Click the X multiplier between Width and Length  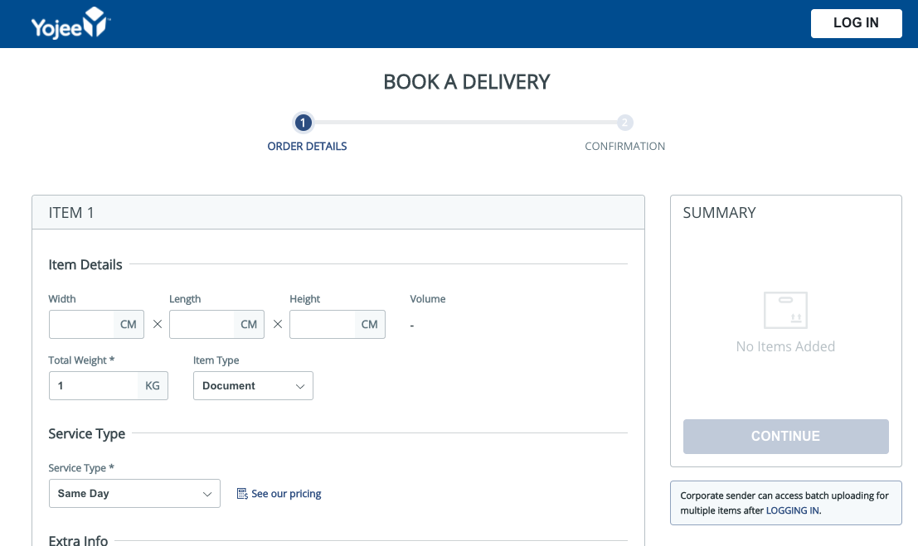point(157,324)
